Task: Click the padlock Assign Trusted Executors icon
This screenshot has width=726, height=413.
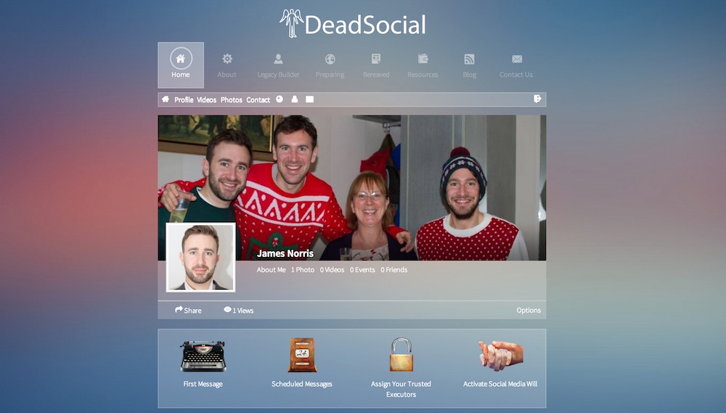Action: (401, 355)
